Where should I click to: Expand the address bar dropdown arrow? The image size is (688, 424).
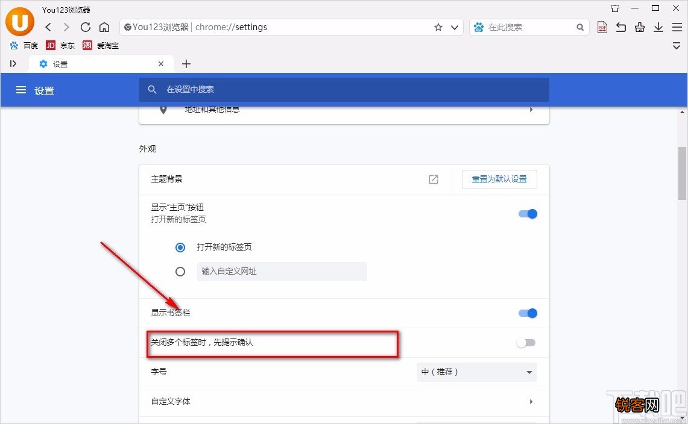(x=455, y=27)
